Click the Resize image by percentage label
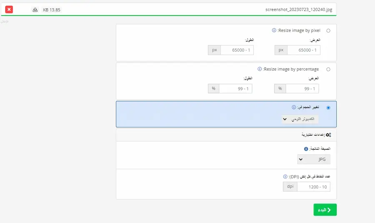Image resolution: width=375 pixels, height=223 pixels. [x=291, y=69]
